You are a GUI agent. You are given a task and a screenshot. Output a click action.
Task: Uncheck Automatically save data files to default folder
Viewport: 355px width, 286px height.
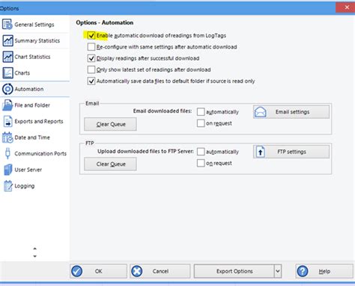(91, 81)
